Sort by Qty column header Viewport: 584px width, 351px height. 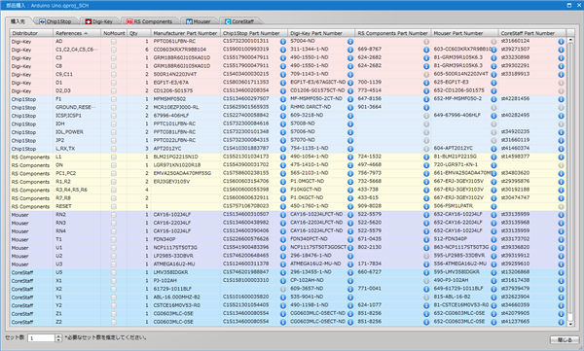click(138, 33)
